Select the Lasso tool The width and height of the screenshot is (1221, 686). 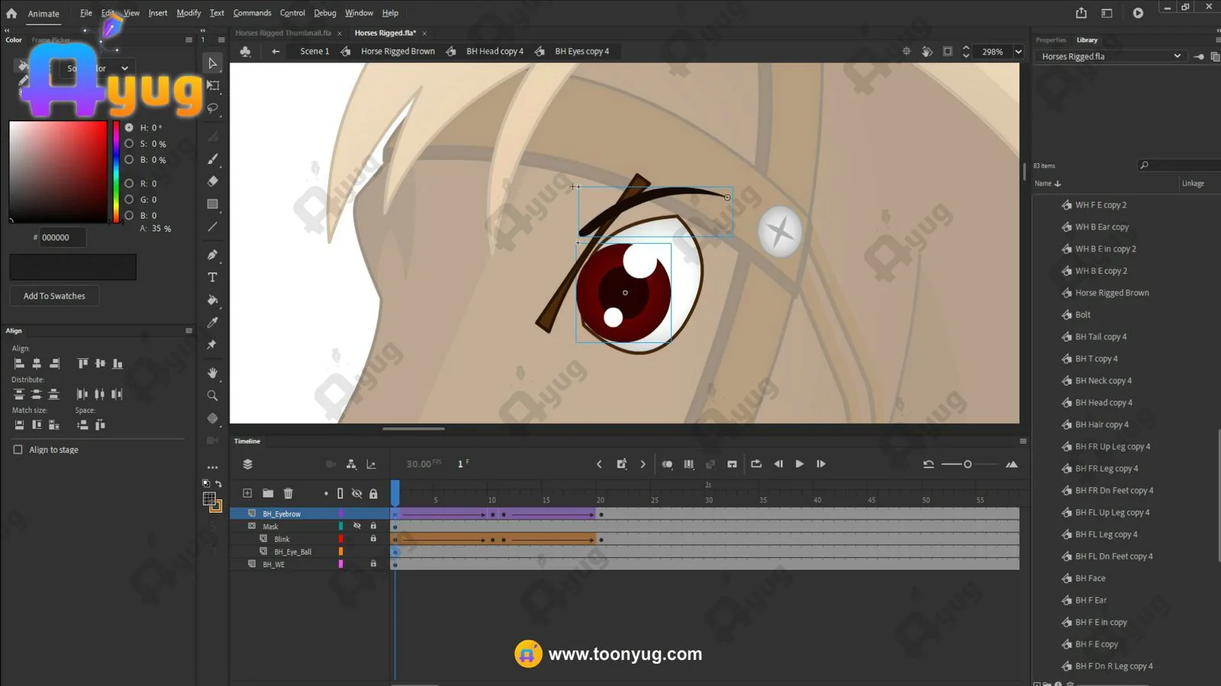[213, 108]
